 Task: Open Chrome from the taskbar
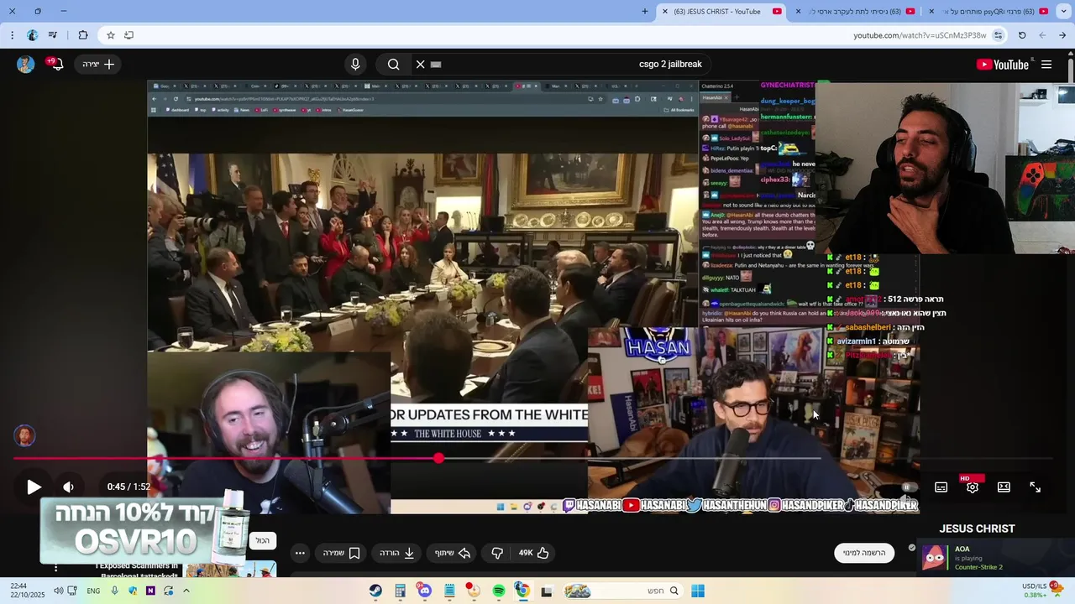pyautogui.click(x=522, y=591)
